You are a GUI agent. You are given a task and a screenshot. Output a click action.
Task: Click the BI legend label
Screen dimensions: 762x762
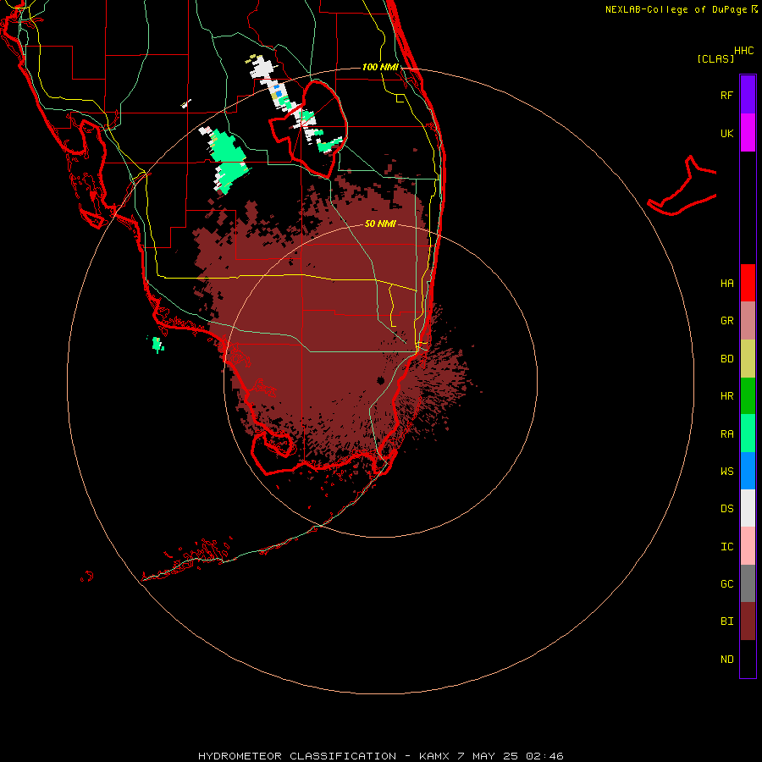[726, 621]
